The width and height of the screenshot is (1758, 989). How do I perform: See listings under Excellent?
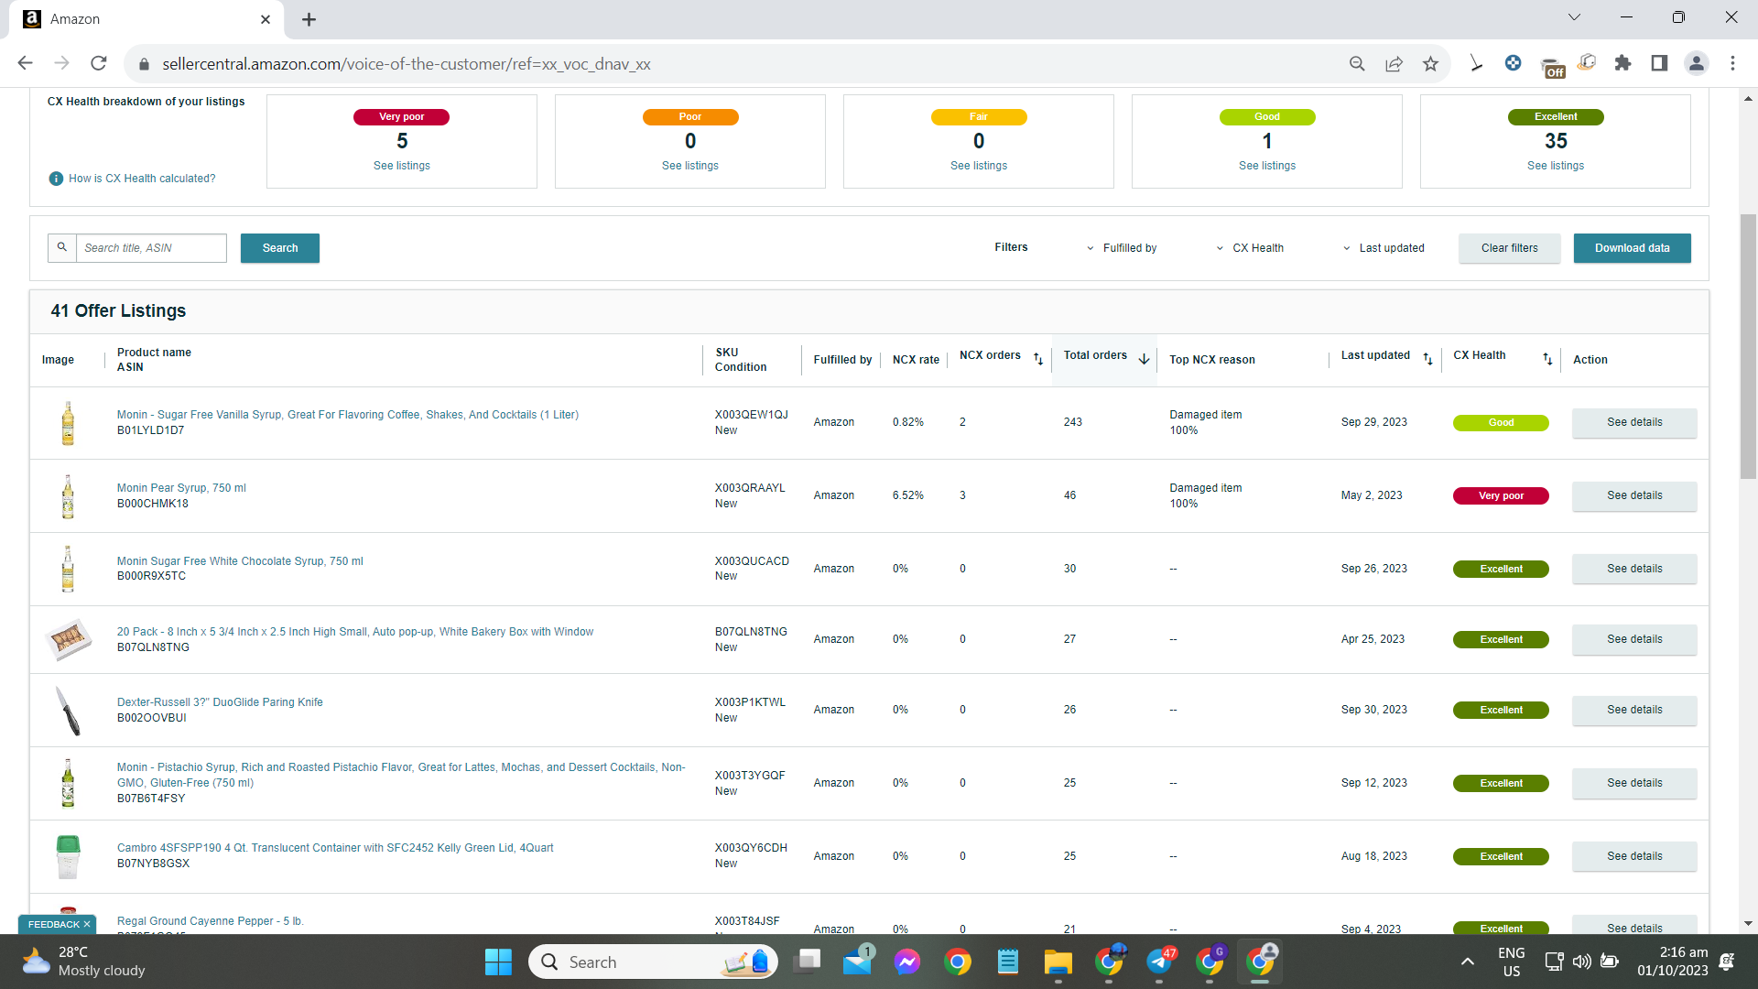tap(1556, 166)
